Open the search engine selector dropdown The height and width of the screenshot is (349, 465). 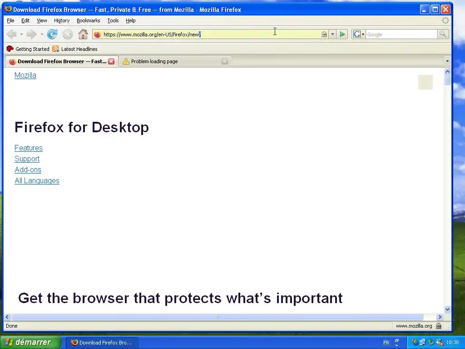point(363,35)
